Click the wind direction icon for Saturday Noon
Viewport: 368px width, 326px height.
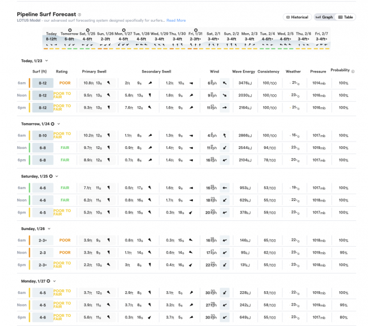(x=225, y=200)
